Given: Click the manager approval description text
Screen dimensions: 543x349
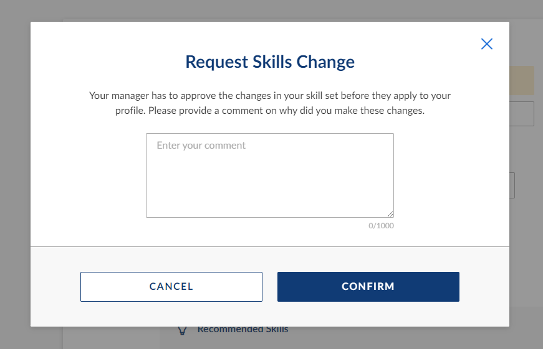Looking at the screenshot, I should [x=270, y=103].
